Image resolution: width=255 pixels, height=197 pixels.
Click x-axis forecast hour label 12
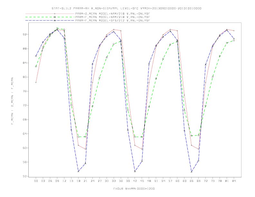[64, 181]
